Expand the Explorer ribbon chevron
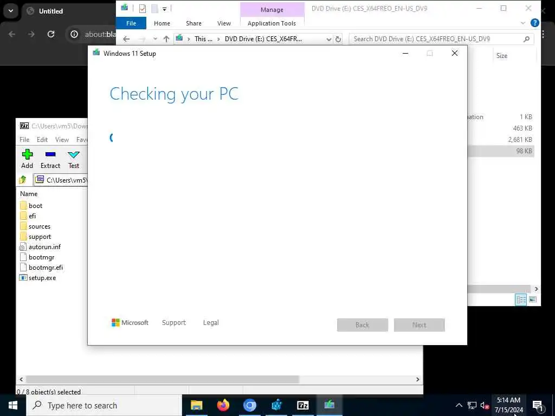 coord(523,23)
